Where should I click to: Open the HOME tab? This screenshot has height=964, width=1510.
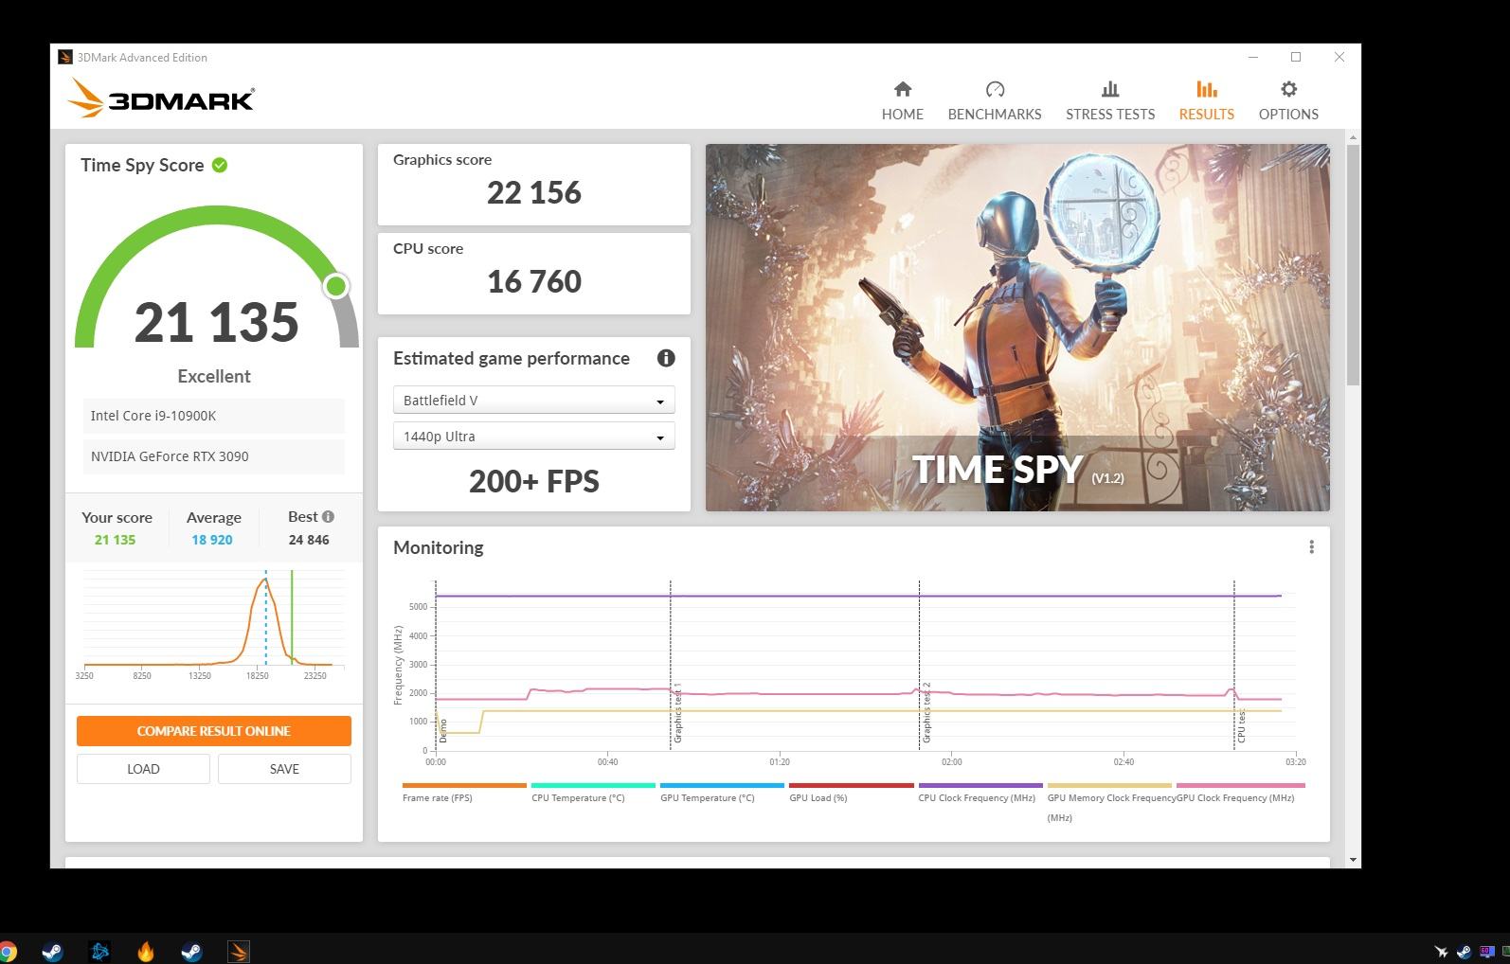pyautogui.click(x=902, y=101)
